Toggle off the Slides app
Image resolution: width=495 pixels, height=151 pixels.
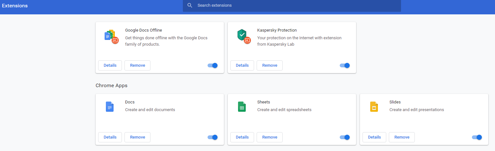click(x=477, y=137)
